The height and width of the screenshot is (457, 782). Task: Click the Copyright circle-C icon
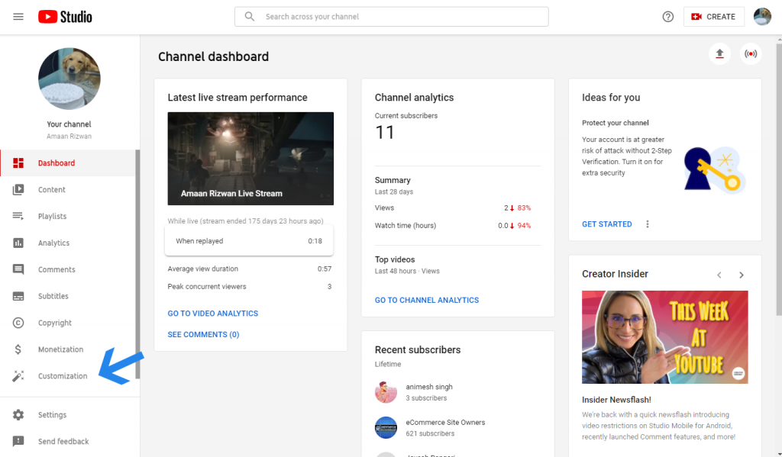pos(18,323)
